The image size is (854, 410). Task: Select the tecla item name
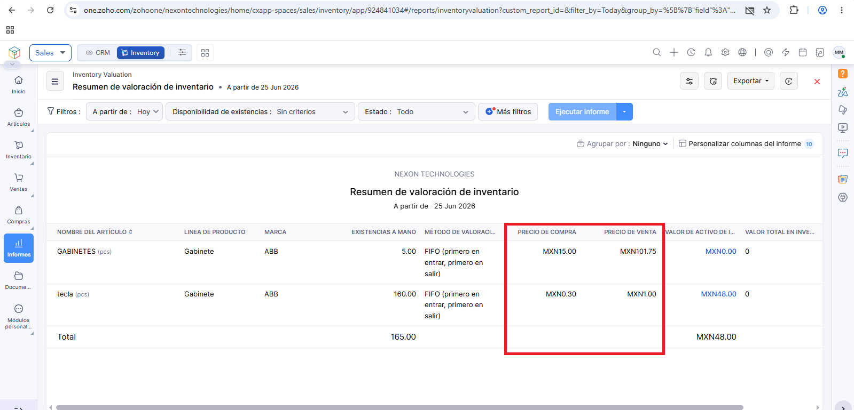coord(65,294)
